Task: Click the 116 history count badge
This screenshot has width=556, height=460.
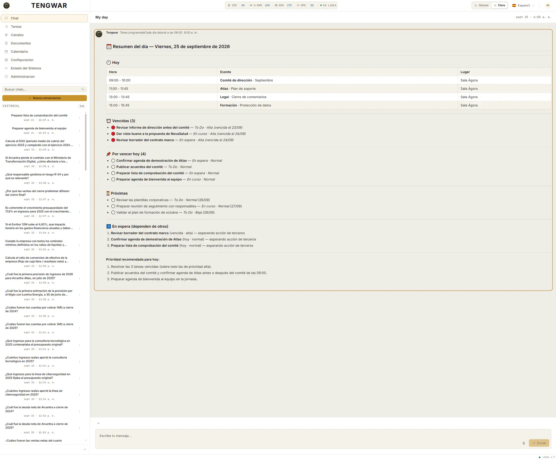Action: point(82,106)
